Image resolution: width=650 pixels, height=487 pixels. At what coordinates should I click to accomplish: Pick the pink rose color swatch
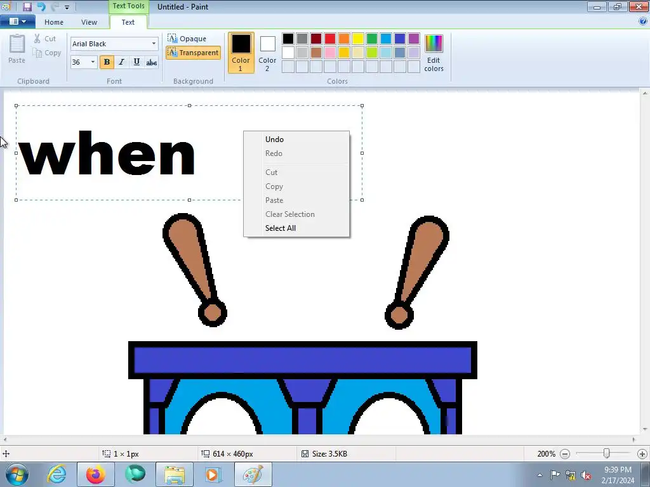coord(330,53)
